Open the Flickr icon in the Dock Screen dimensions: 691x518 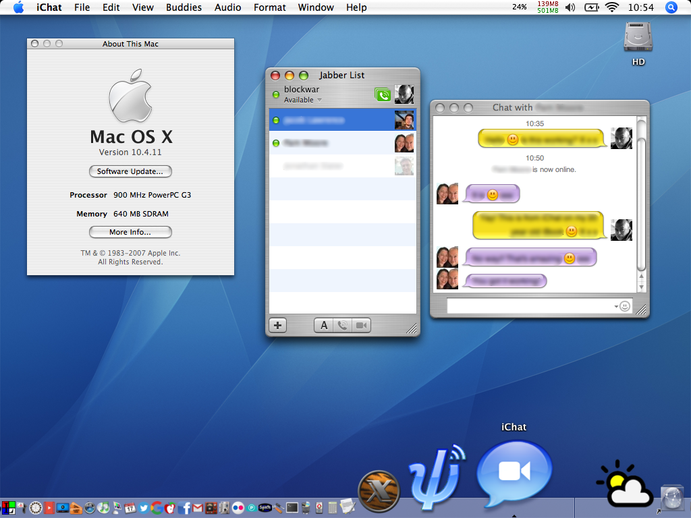pyautogui.click(x=238, y=508)
